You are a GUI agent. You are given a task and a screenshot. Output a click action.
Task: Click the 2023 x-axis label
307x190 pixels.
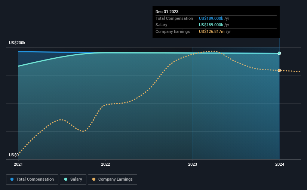(x=193, y=164)
